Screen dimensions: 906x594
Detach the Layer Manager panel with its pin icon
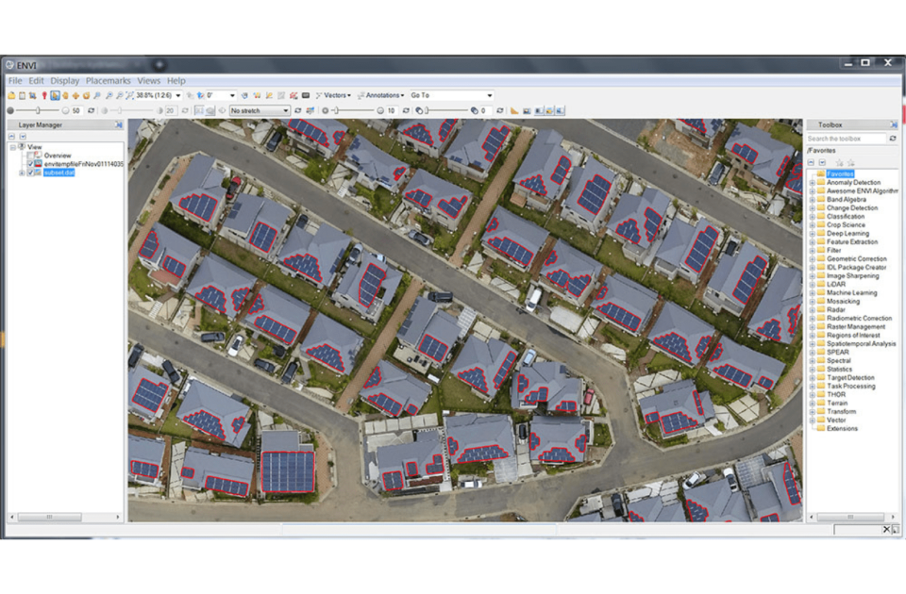coord(119,124)
